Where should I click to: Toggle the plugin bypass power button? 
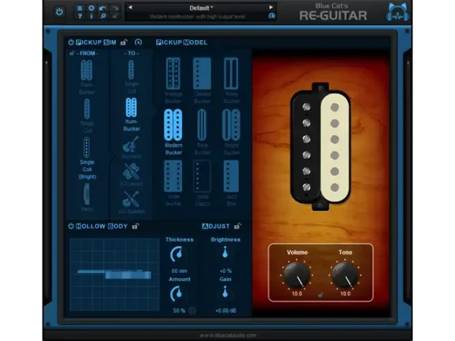[59, 12]
